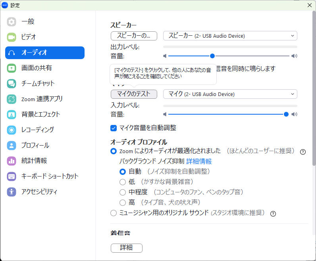Open the マイク device dropdown

tap(230, 94)
